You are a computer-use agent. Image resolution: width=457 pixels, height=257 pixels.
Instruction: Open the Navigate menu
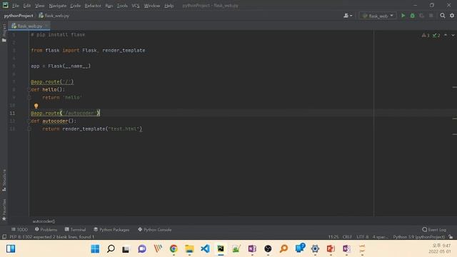57,6
